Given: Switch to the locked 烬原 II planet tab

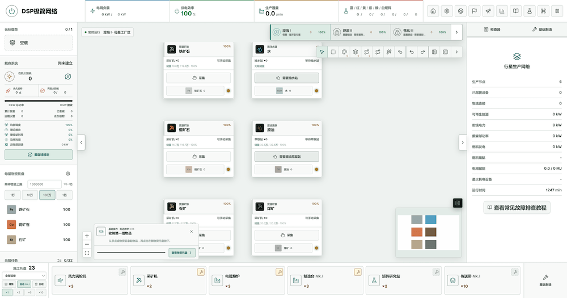Looking at the screenshot, I should [x=361, y=32].
